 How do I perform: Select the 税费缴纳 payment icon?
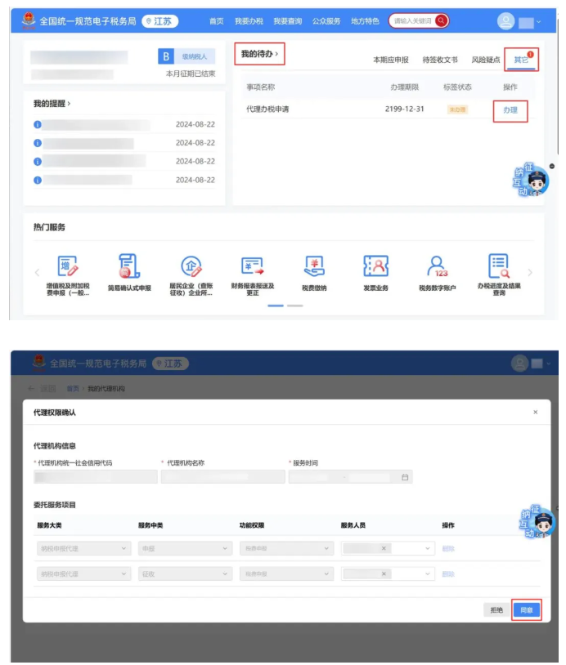click(x=314, y=266)
